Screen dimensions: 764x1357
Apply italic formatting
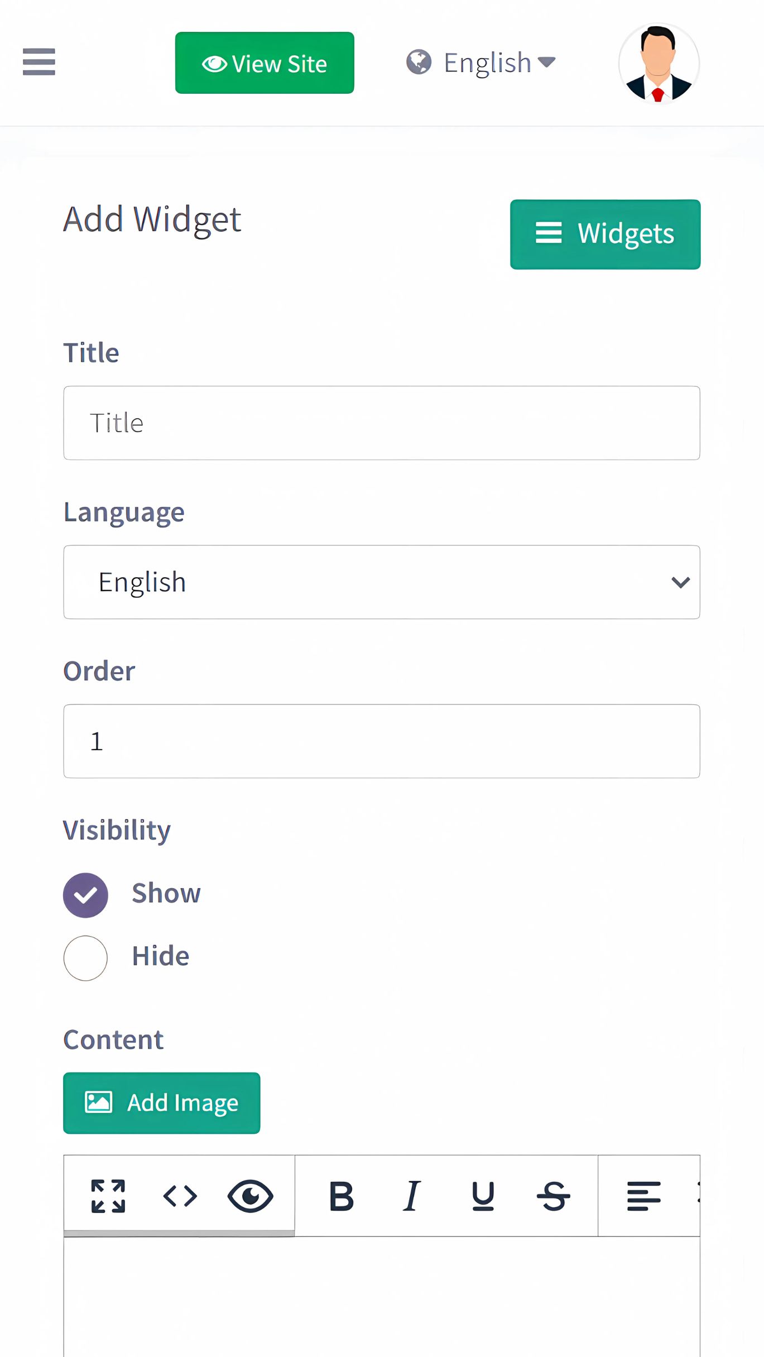coord(412,1196)
